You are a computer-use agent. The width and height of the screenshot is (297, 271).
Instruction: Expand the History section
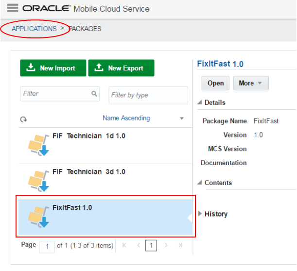tap(200, 214)
